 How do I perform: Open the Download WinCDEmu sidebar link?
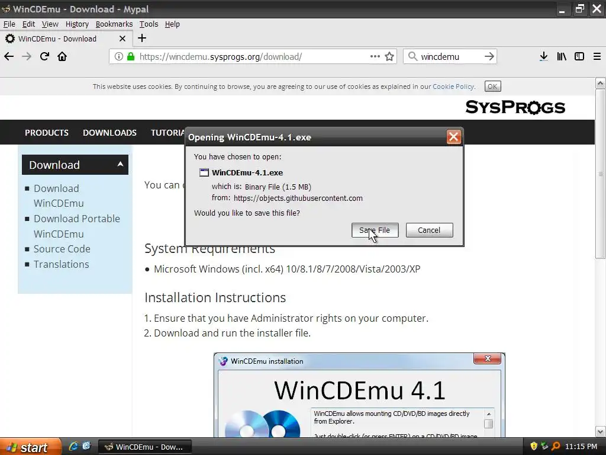[x=59, y=196]
